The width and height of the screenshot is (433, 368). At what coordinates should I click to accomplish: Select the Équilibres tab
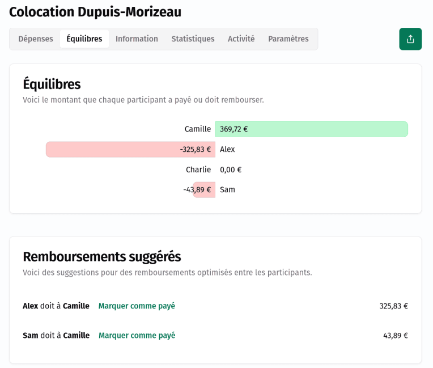point(84,39)
